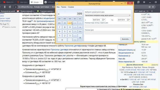This screenshot has width=160, height=90.
Task: Click digit 5 on Calculator keypad
Action: tap(65, 31)
